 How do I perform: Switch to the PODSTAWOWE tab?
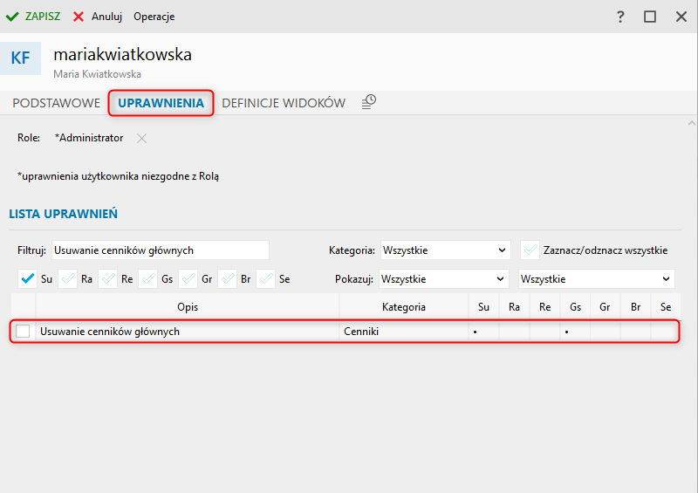tap(57, 103)
